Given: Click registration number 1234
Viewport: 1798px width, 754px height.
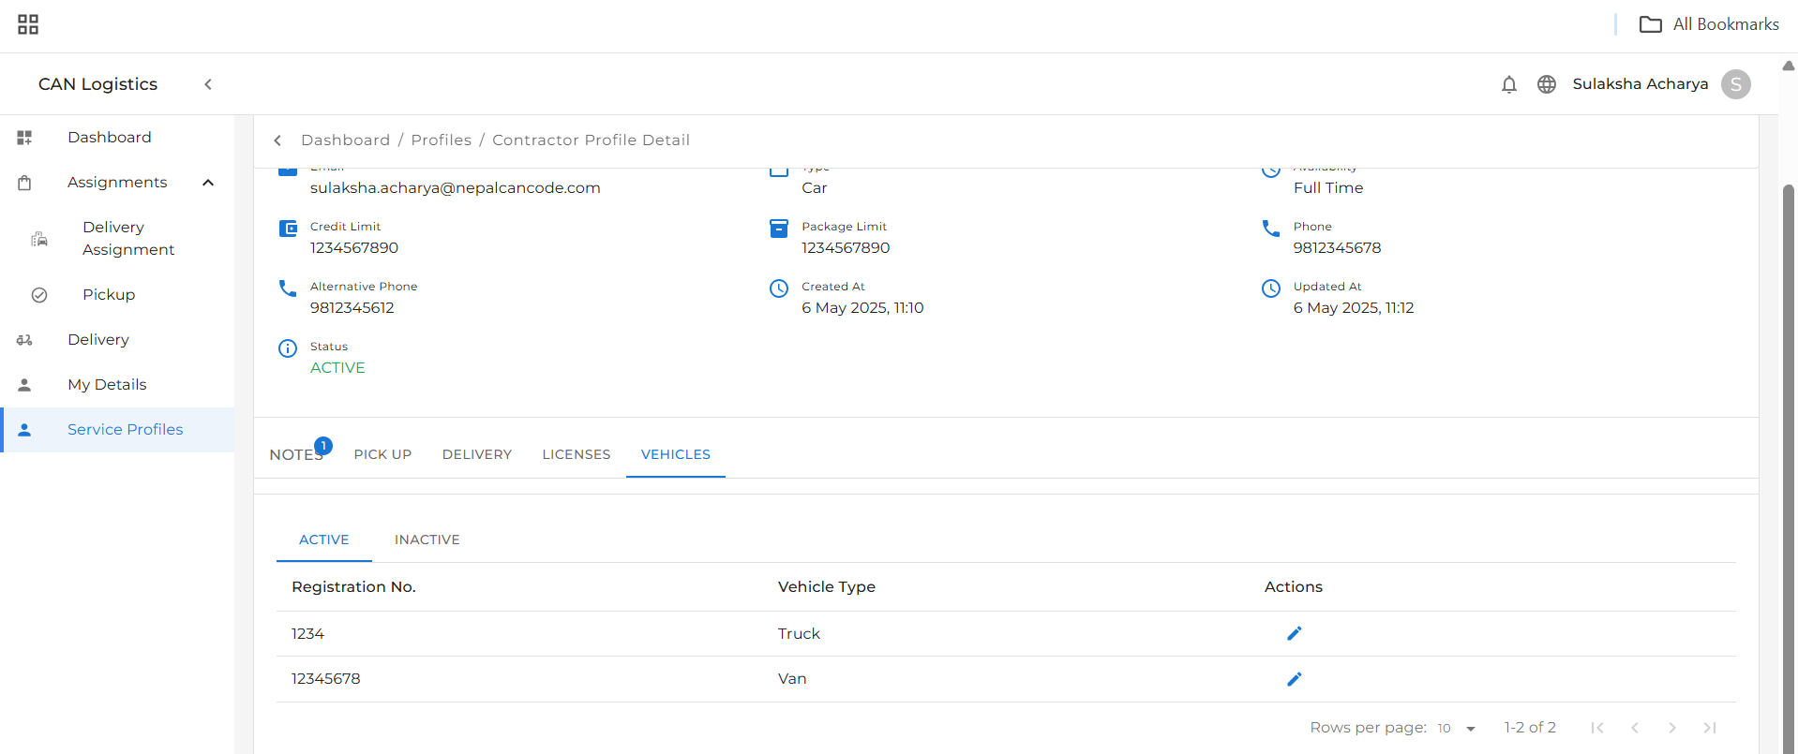Looking at the screenshot, I should (307, 634).
